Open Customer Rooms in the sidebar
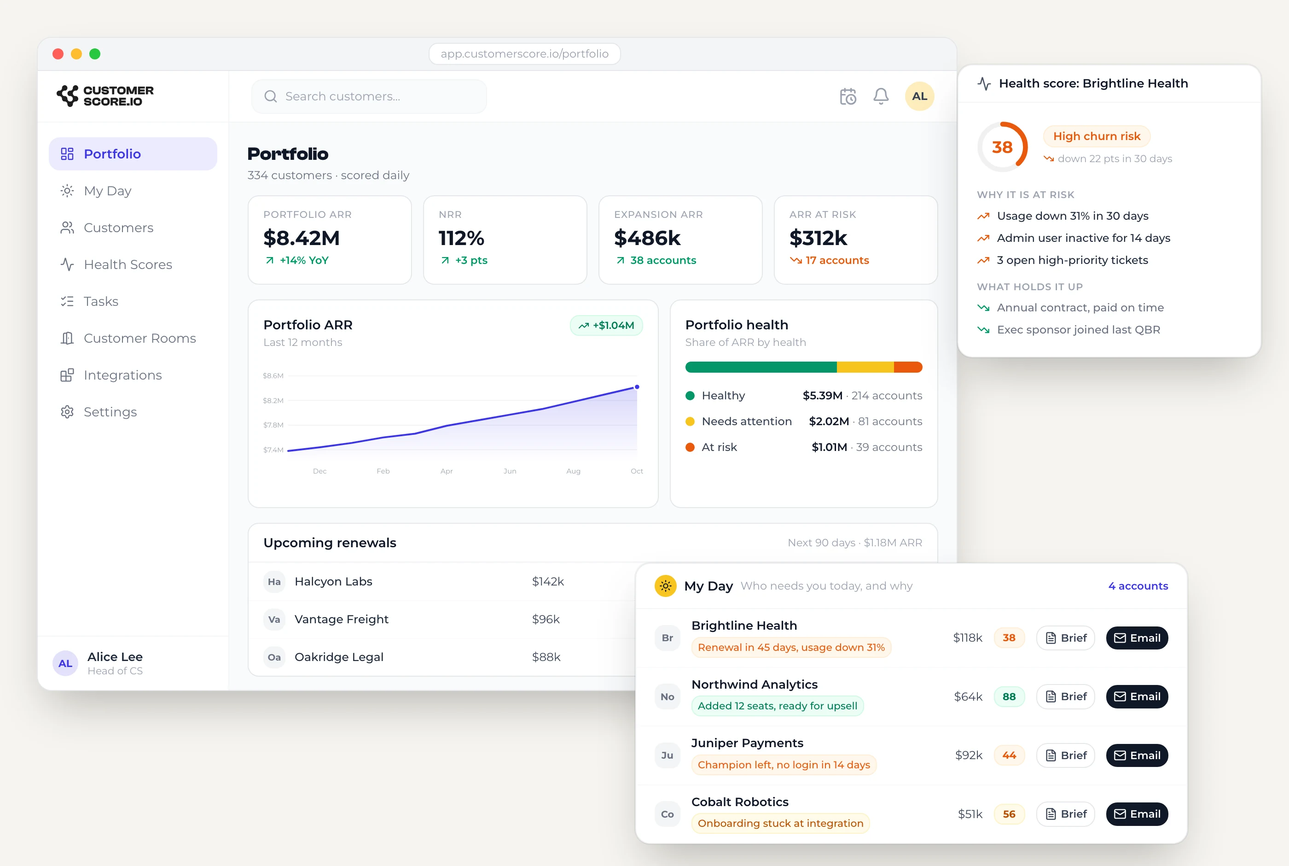1289x866 pixels. point(133,338)
